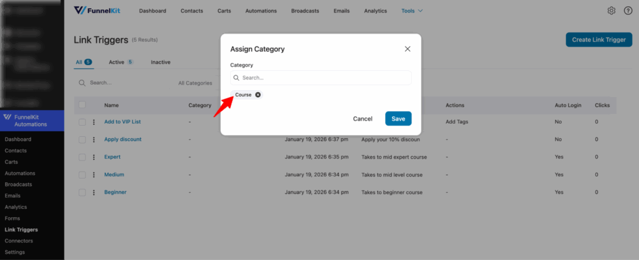Go to Contacts in the top navigation
Image resolution: width=639 pixels, height=260 pixels.
click(192, 11)
